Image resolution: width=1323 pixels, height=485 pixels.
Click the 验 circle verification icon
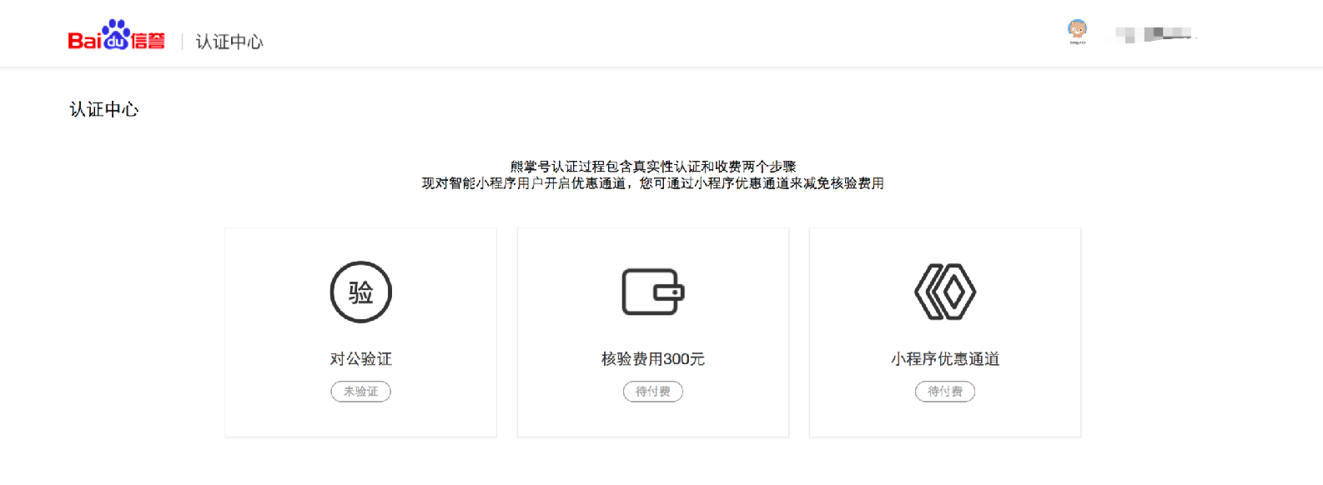361,292
